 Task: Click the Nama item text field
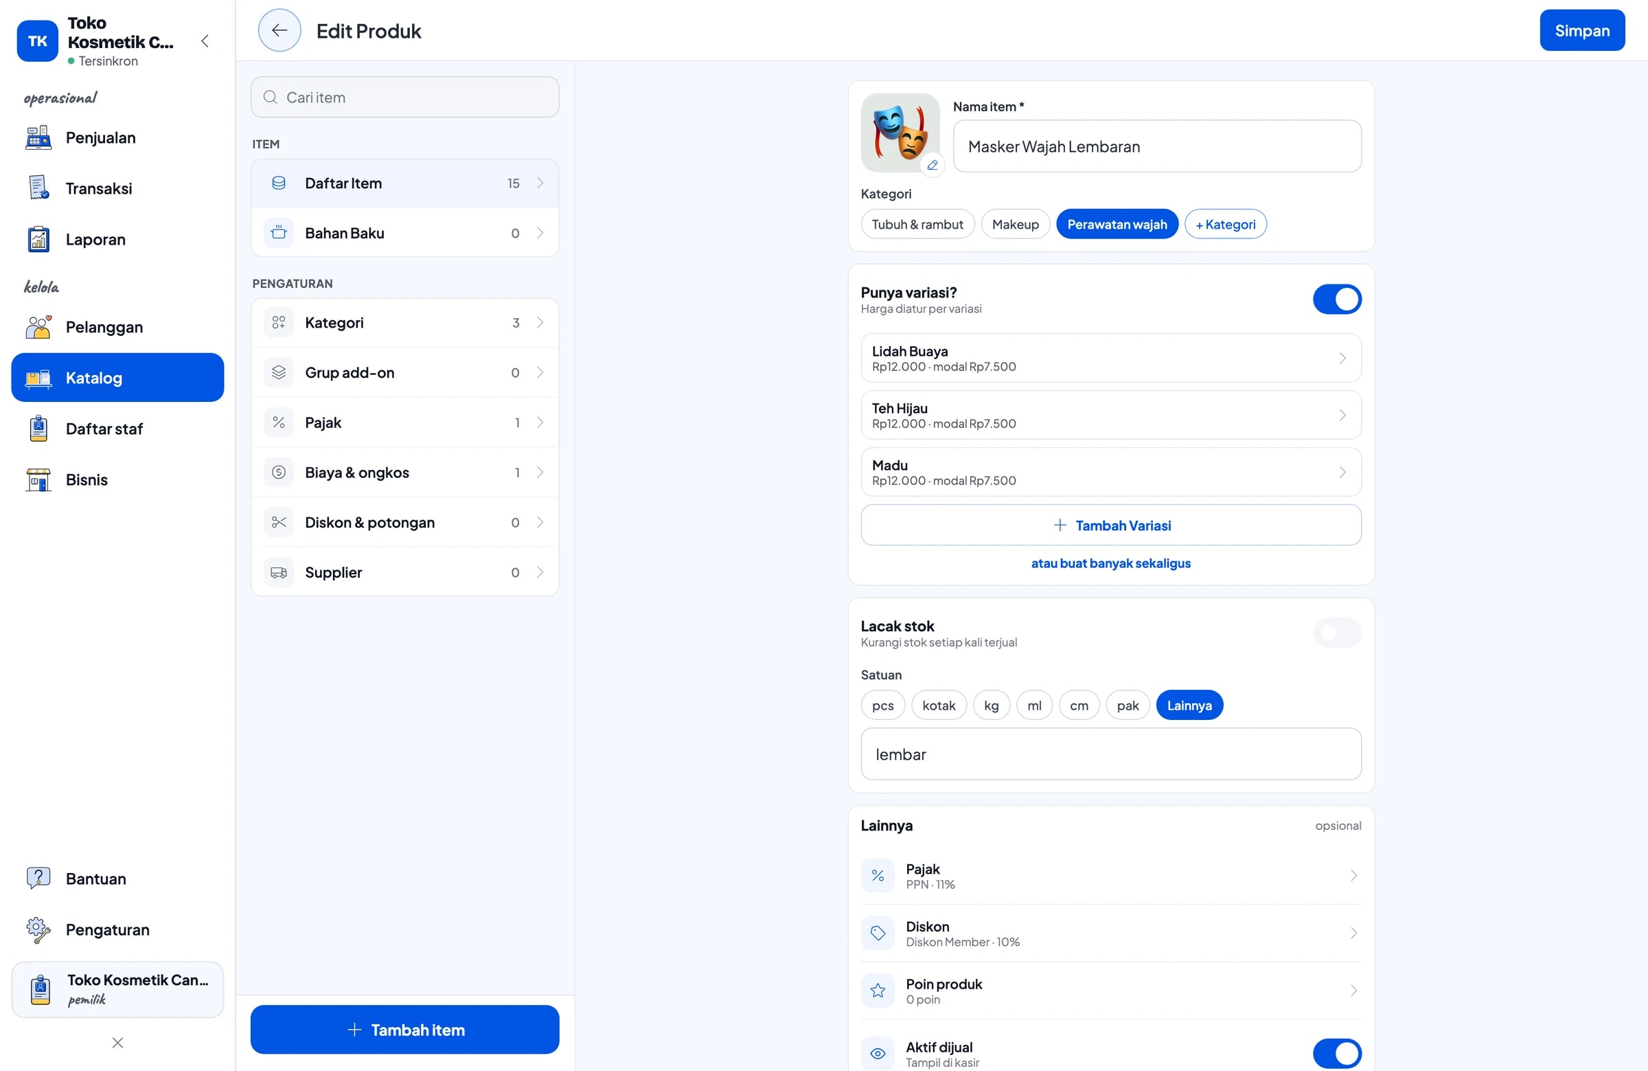(1156, 146)
